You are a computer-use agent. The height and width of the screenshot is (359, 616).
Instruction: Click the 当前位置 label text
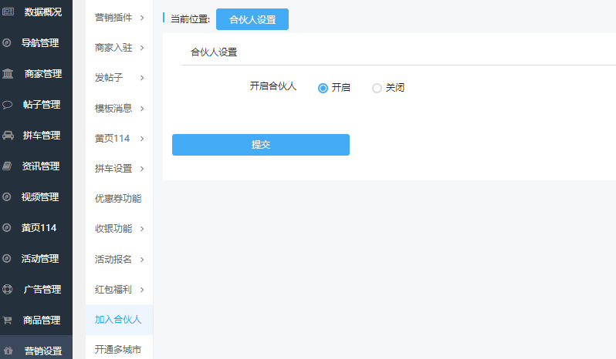click(x=191, y=19)
